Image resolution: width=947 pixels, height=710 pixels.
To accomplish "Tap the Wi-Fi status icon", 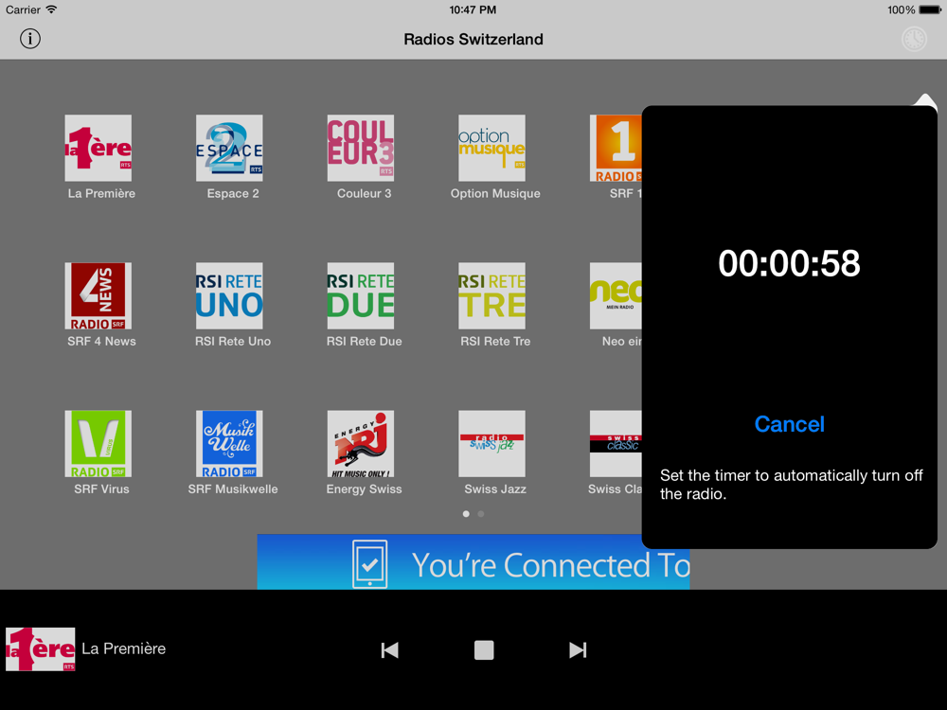I will (52, 9).
